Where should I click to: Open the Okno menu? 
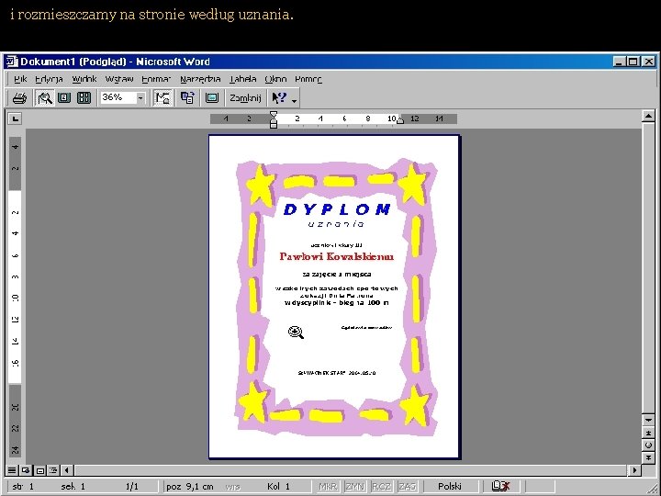pyautogui.click(x=275, y=79)
